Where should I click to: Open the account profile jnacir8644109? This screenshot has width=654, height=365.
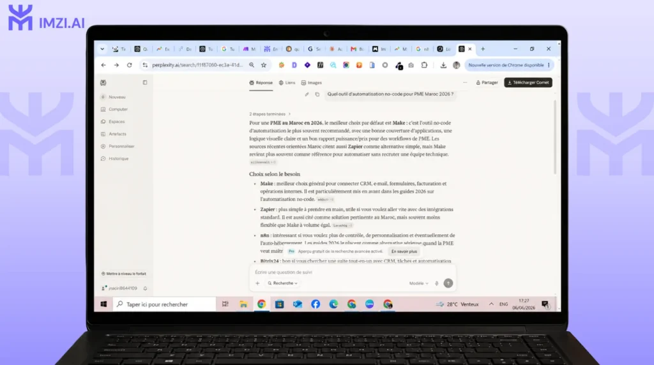[x=119, y=288]
